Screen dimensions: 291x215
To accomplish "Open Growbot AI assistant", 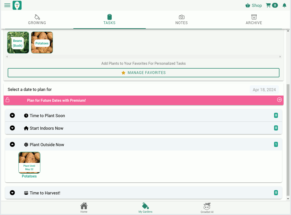I will click(x=207, y=208).
